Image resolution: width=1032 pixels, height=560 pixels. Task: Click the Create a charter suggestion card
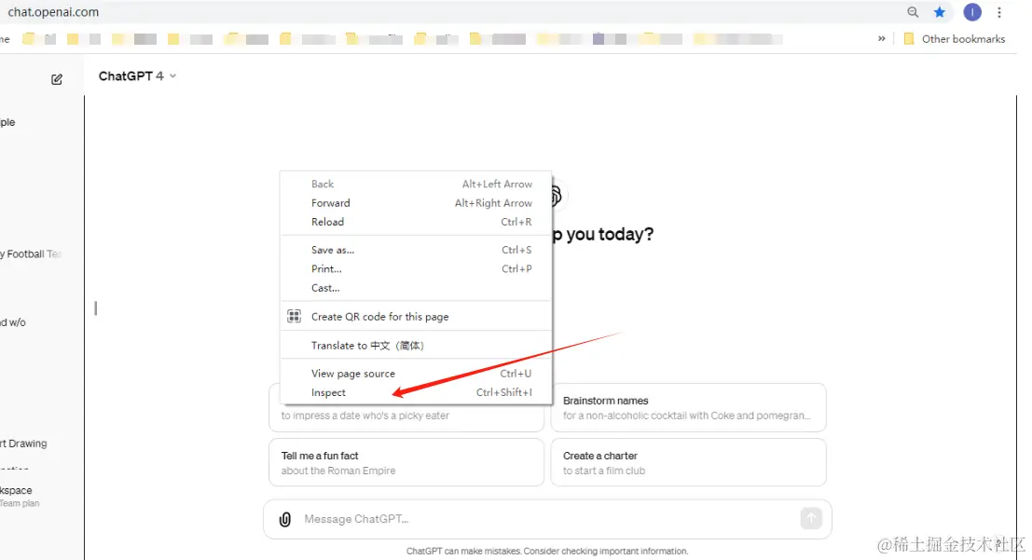688,462
